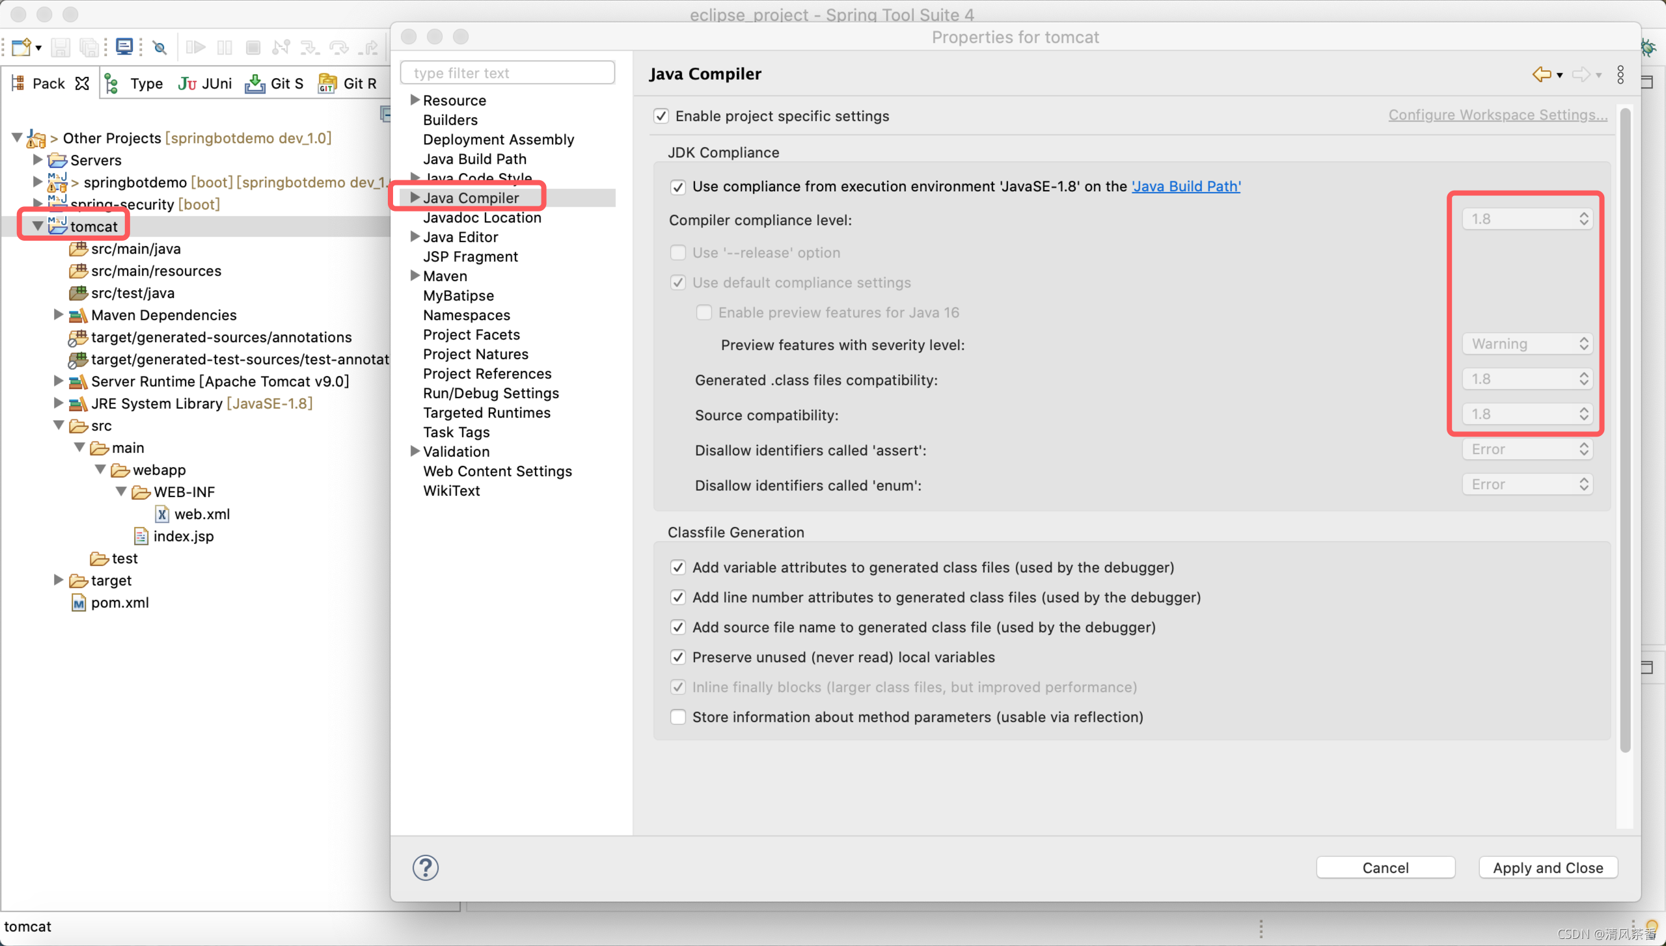Open the New wizard toolbar icon
Viewport: 1666px width, 946px height.
tap(21, 47)
